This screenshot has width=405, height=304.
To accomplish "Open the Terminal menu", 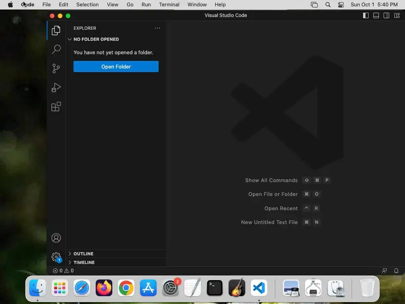I will pos(169,5).
